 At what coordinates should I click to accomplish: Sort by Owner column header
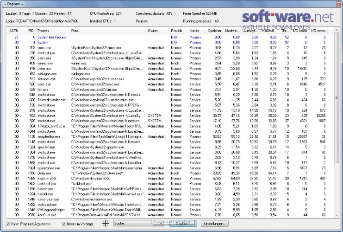point(157,31)
